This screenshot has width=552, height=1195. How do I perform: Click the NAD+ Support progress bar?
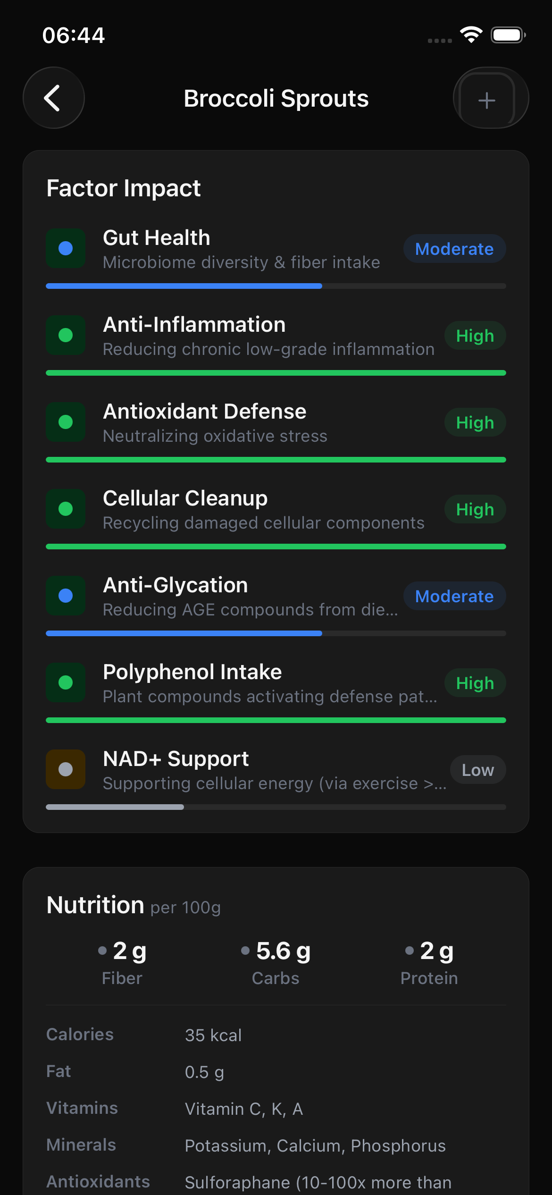[276, 807]
